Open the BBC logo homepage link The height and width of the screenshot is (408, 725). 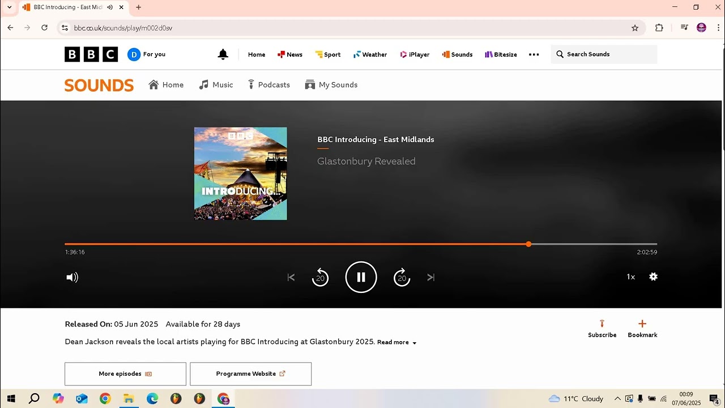click(91, 54)
